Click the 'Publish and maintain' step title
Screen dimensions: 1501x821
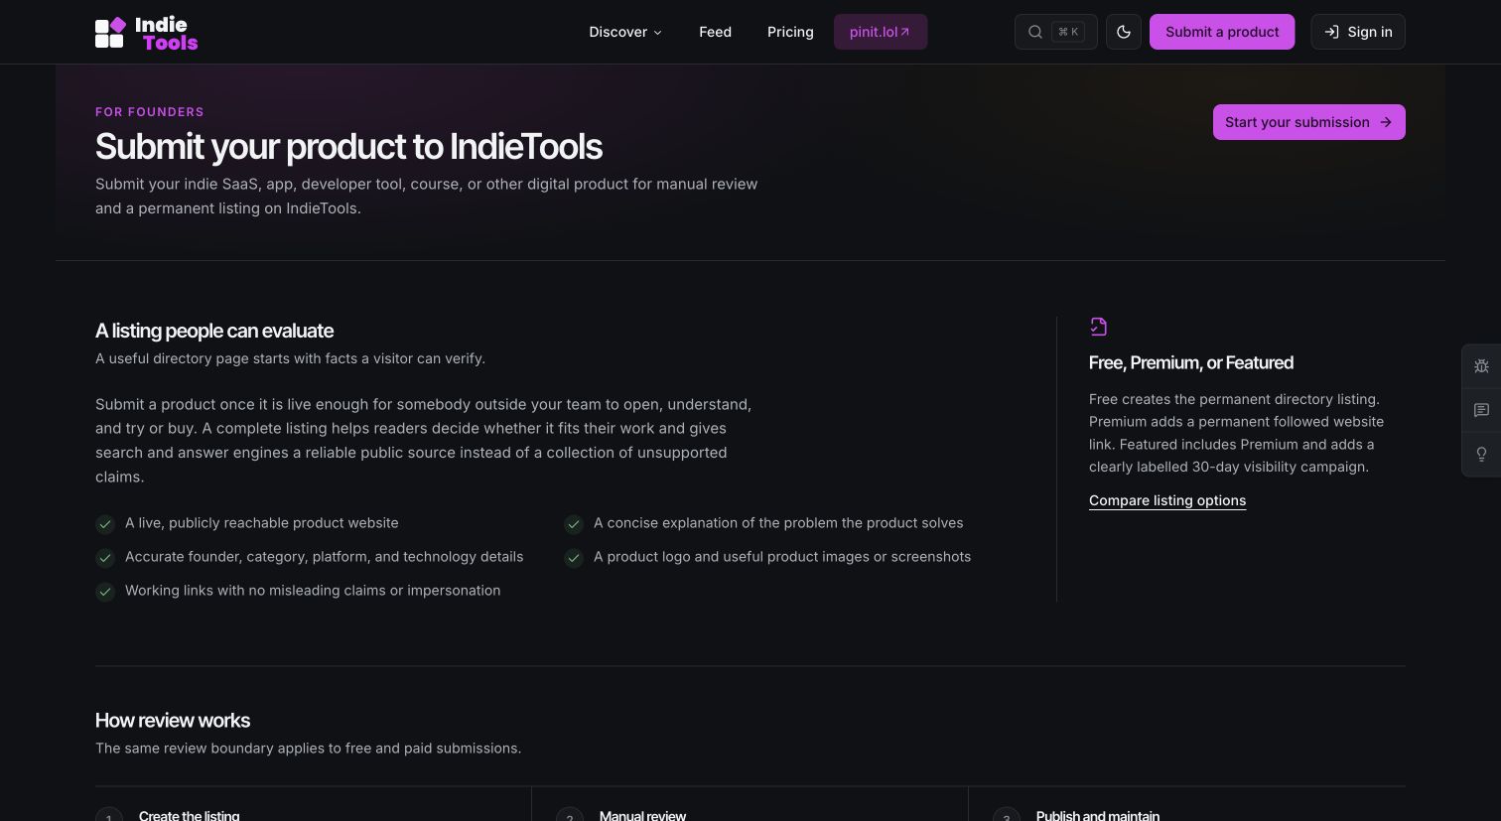click(x=1098, y=815)
